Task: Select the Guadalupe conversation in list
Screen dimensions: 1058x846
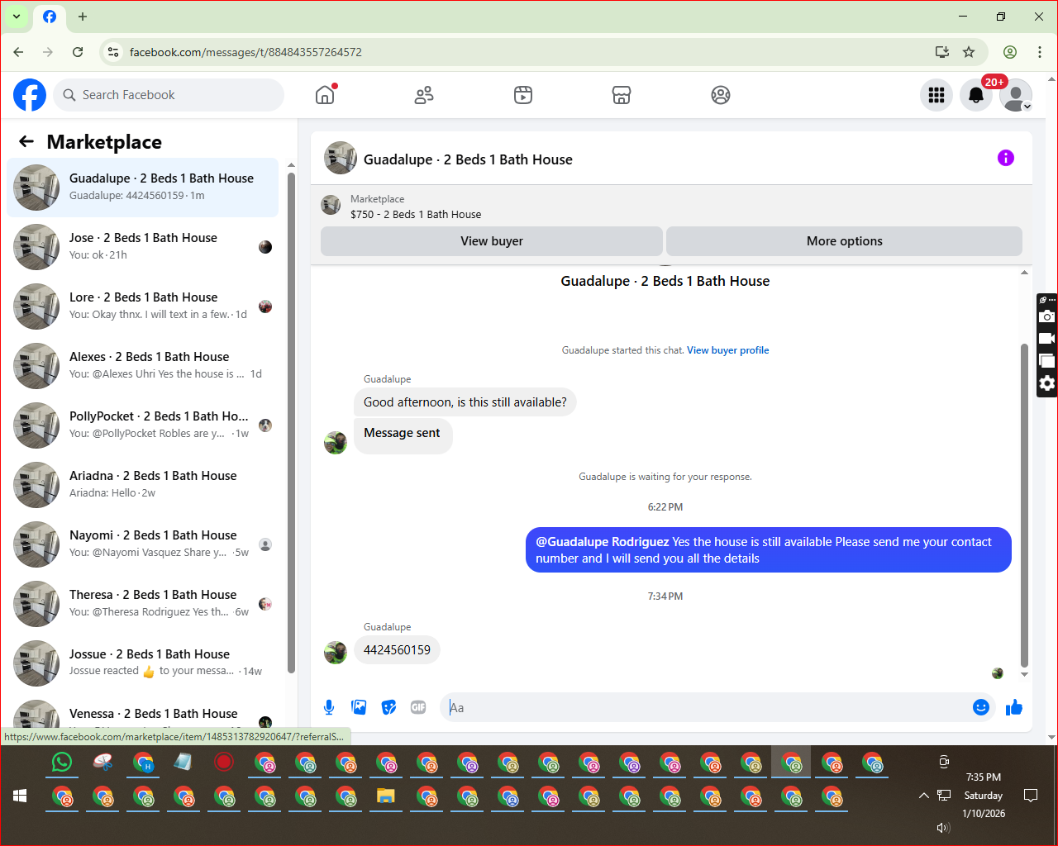Action: [143, 188]
